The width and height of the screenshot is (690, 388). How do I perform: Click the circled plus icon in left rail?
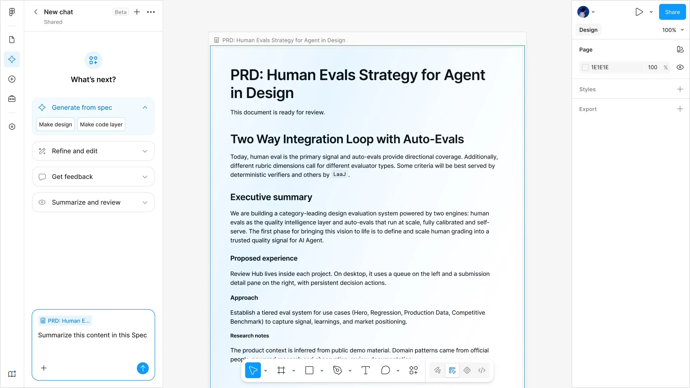pyautogui.click(x=12, y=79)
